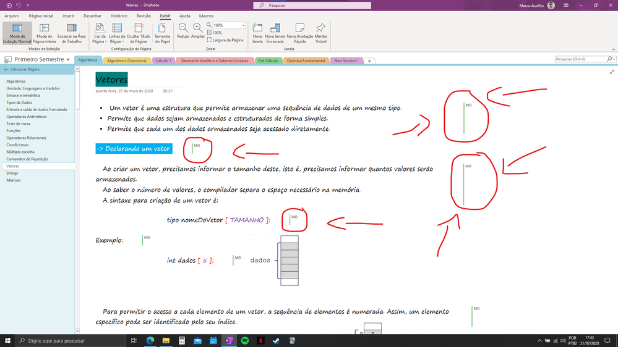The height and width of the screenshot is (347, 618).
Task: Click the Pesquisar search box in title bar
Action: pyautogui.click(x=312, y=6)
